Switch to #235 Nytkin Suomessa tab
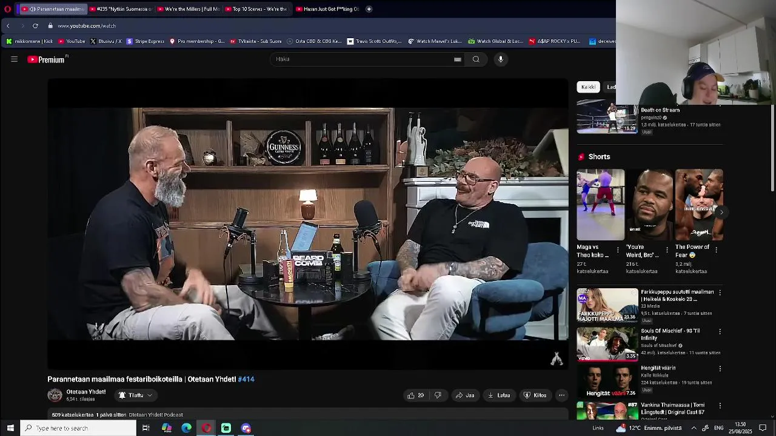The height and width of the screenshot is (436, 776). pyautogui.click(x=121, y=9)
